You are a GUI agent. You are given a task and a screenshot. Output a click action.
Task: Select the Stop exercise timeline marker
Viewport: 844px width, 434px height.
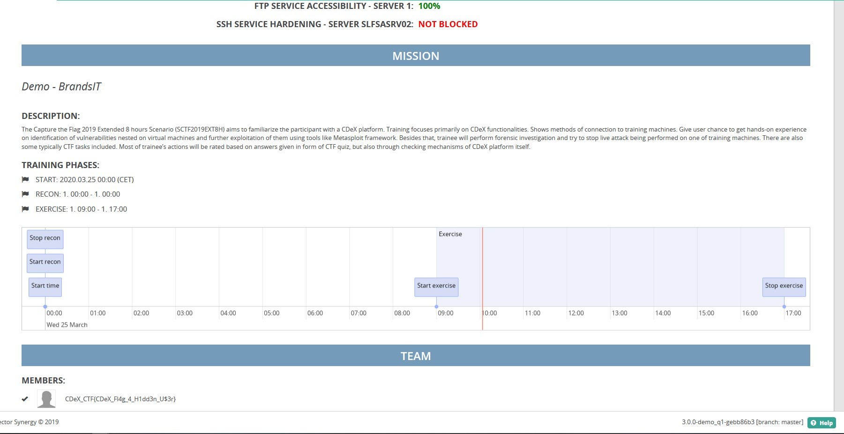784,286
